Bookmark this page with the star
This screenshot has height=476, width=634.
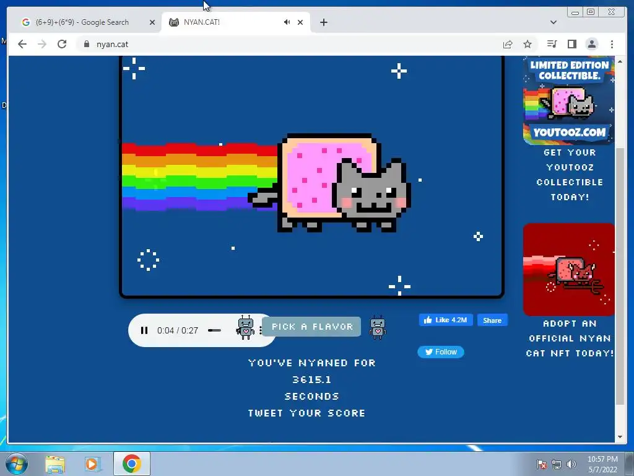point(528,44)
